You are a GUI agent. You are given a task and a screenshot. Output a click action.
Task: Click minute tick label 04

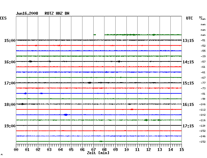tap(60, 150)
